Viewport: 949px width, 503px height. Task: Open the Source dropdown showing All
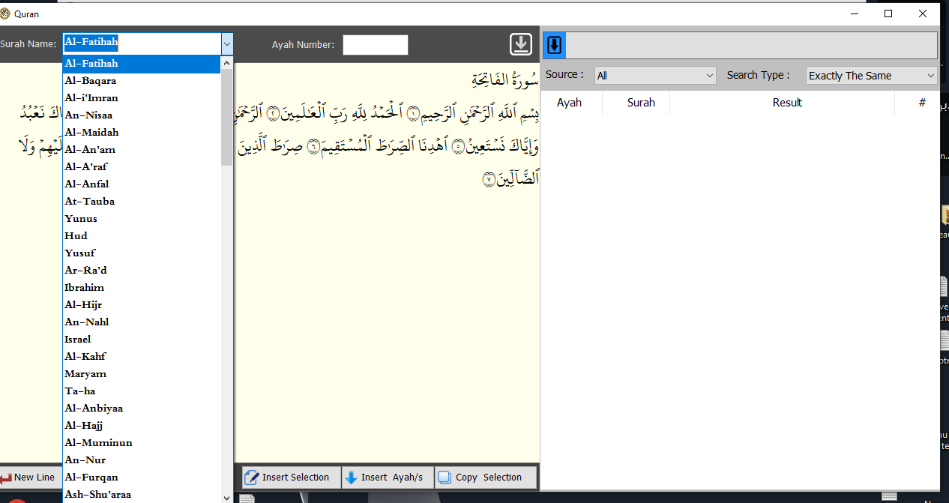pos(656,76)
